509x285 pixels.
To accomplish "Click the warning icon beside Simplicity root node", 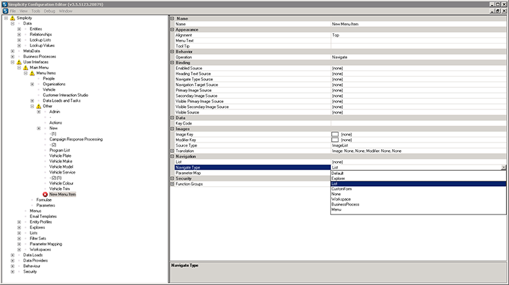I will 12,18.
